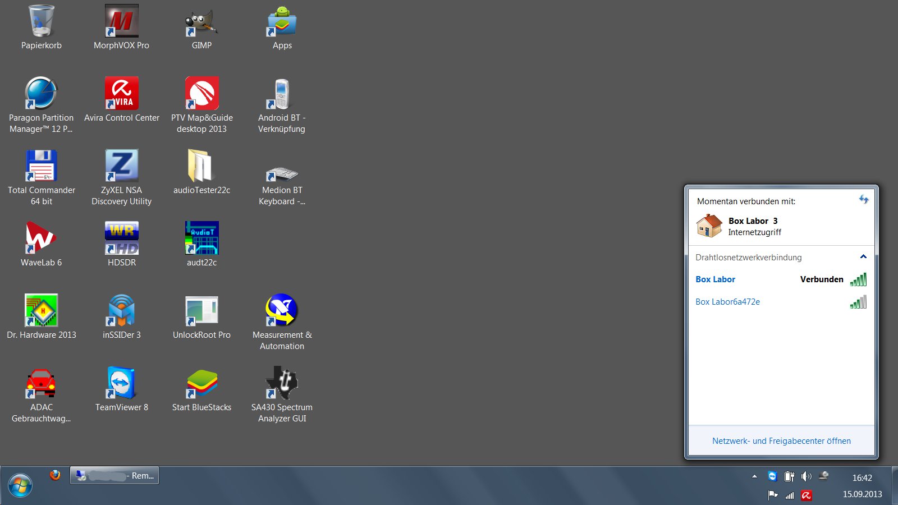Click the Box Labor 3 house icon
This screenshot has width=898, height=505.
click(709, 226)
